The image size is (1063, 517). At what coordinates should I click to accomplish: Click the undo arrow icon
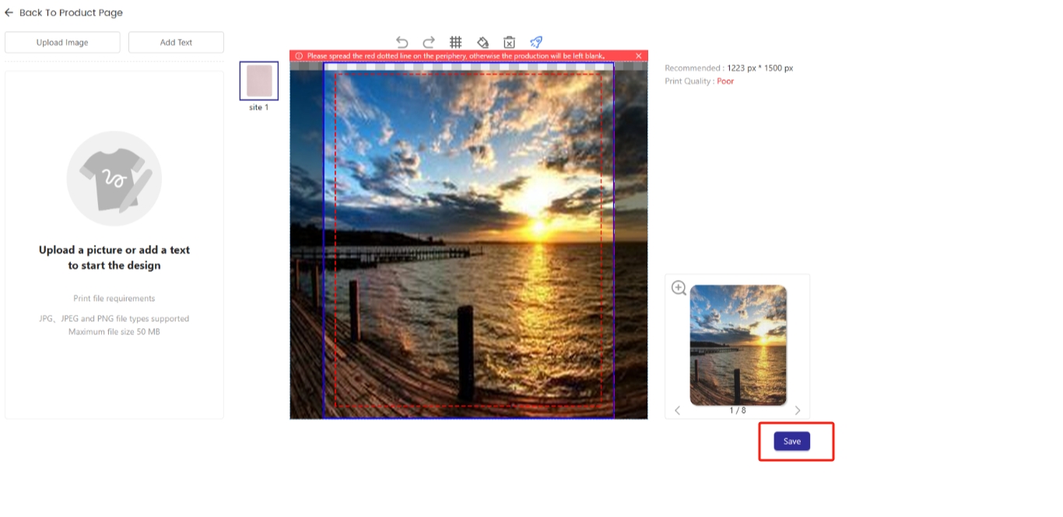point(402,42)
